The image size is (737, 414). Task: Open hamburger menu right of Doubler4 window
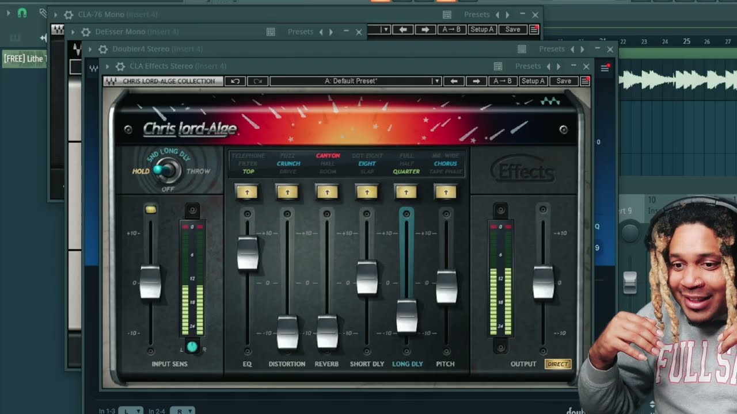tap(605, 68)
